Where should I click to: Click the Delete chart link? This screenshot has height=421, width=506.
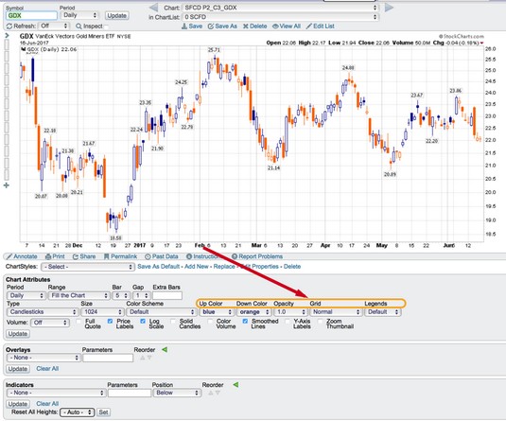[254, 26]
